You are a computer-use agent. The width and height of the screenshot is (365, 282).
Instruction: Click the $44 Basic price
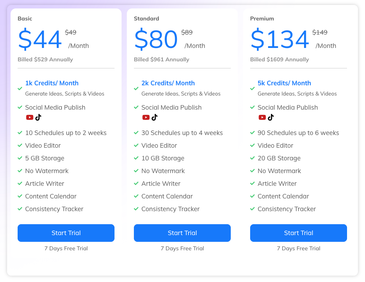click(40, 39)
